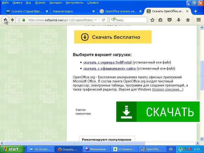Open the Файл menu

pos(5,3)
